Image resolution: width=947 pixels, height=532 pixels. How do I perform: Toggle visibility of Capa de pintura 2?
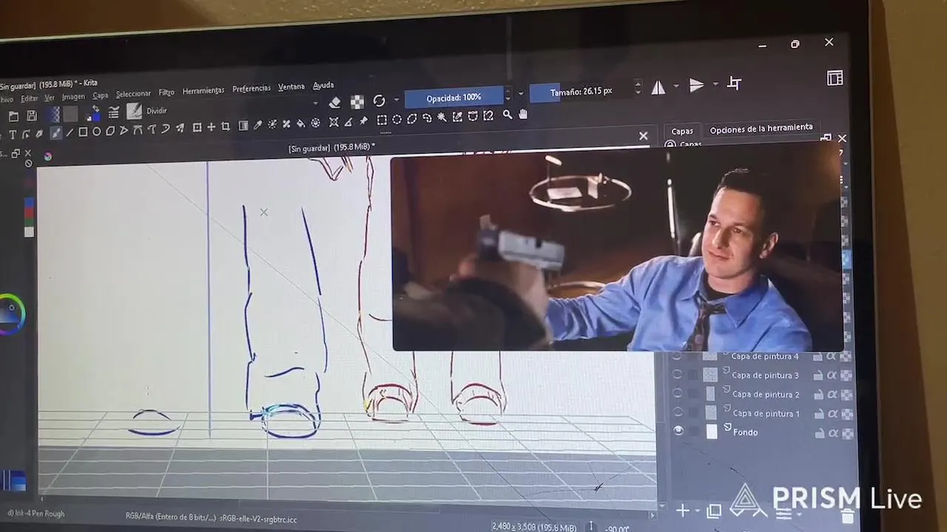click(678, 394)
